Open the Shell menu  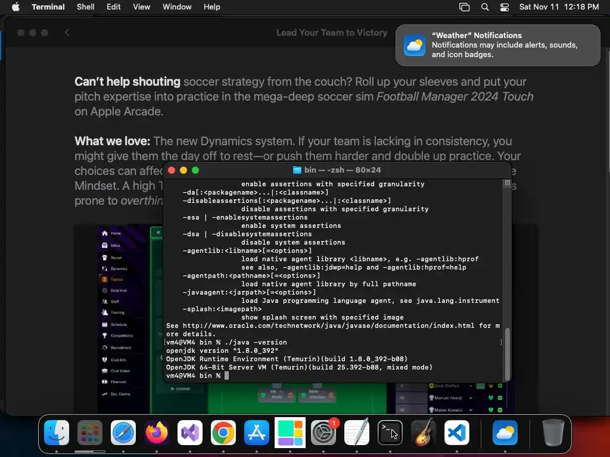(x=86, y=7)
